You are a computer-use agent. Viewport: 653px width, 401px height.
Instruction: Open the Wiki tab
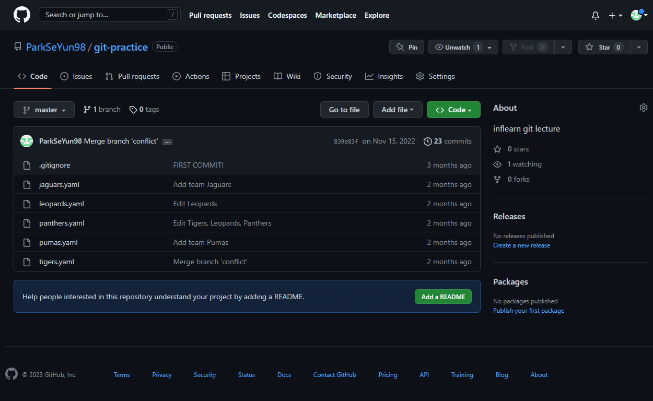pyautogui.click(x=287, y=76)
